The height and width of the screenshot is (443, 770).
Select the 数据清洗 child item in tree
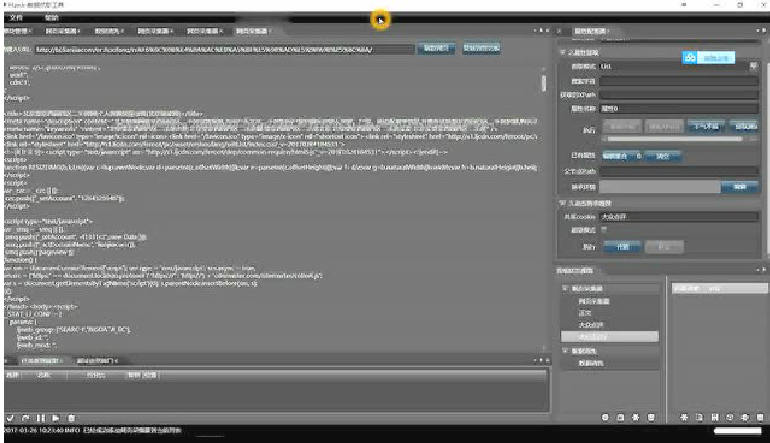pos(591,363)
